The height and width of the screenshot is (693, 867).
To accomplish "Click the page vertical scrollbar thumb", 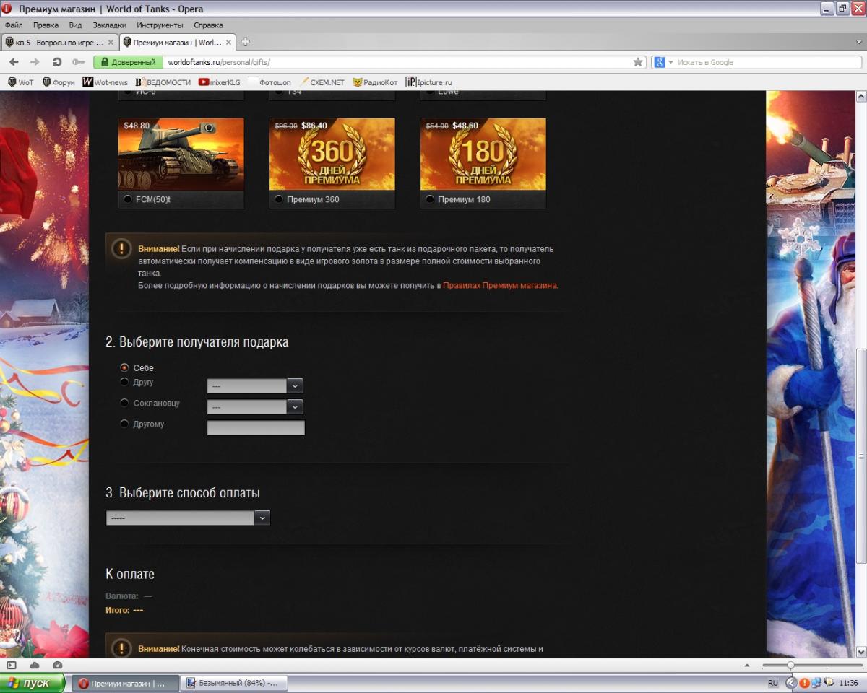I will 860,457.
